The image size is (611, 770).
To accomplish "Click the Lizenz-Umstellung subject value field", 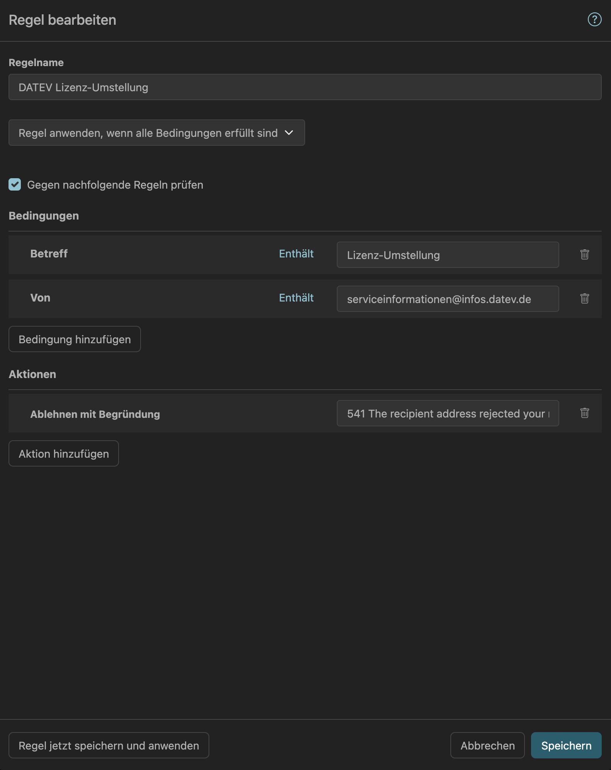I will pyautogui.click(x=447, y=255).
